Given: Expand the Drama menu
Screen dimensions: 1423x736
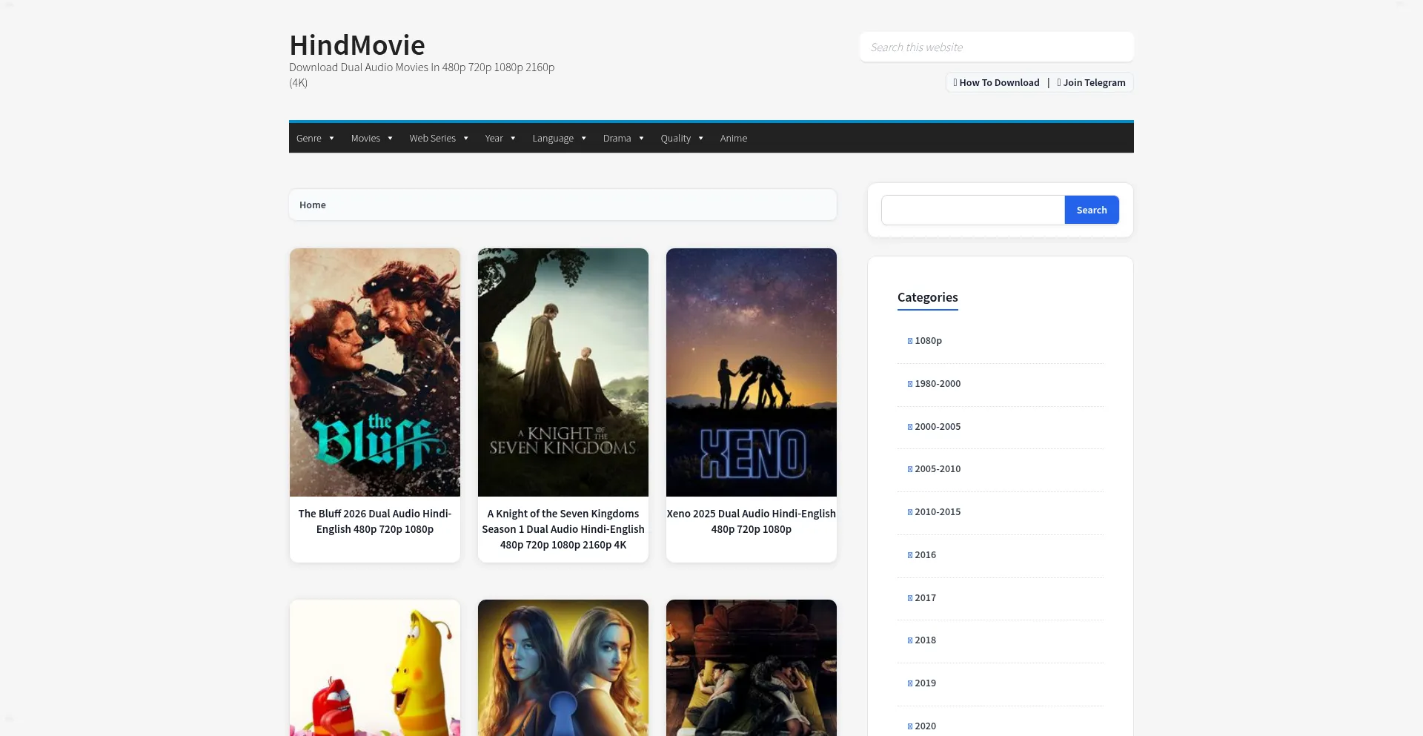Looking at the screenshot, I should 623,138.
